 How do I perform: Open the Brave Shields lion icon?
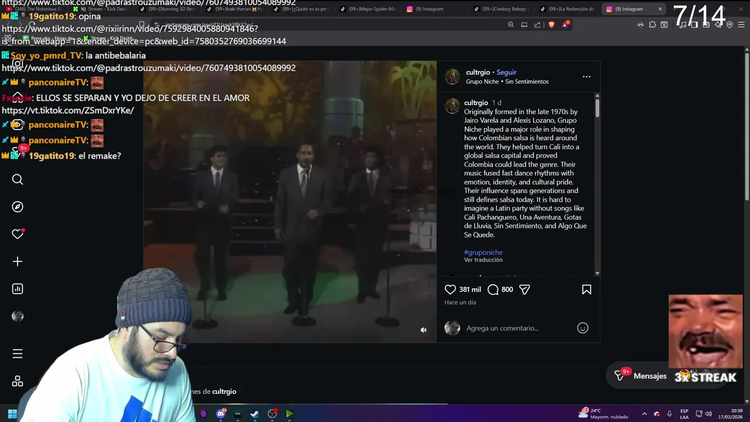click(x=551, y=25)
